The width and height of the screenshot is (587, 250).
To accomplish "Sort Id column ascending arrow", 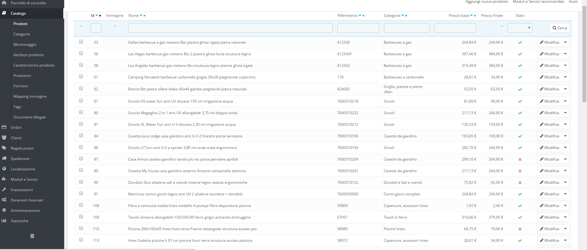I will click(x=100, y=15).
